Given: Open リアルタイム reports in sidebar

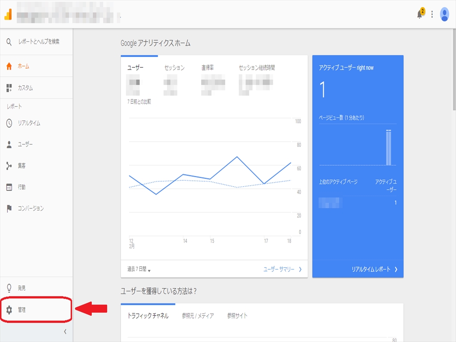Looking at the screenshot, I should pyautogui.click(x=28, y=123).
